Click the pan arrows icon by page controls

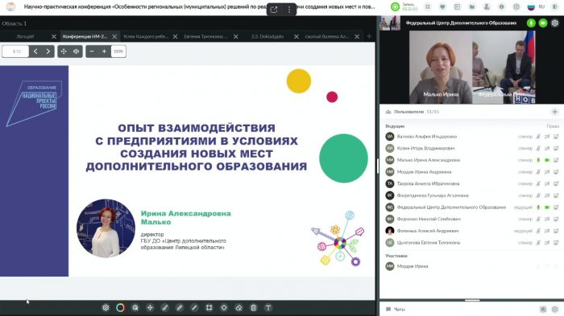(x=64, y=51)
